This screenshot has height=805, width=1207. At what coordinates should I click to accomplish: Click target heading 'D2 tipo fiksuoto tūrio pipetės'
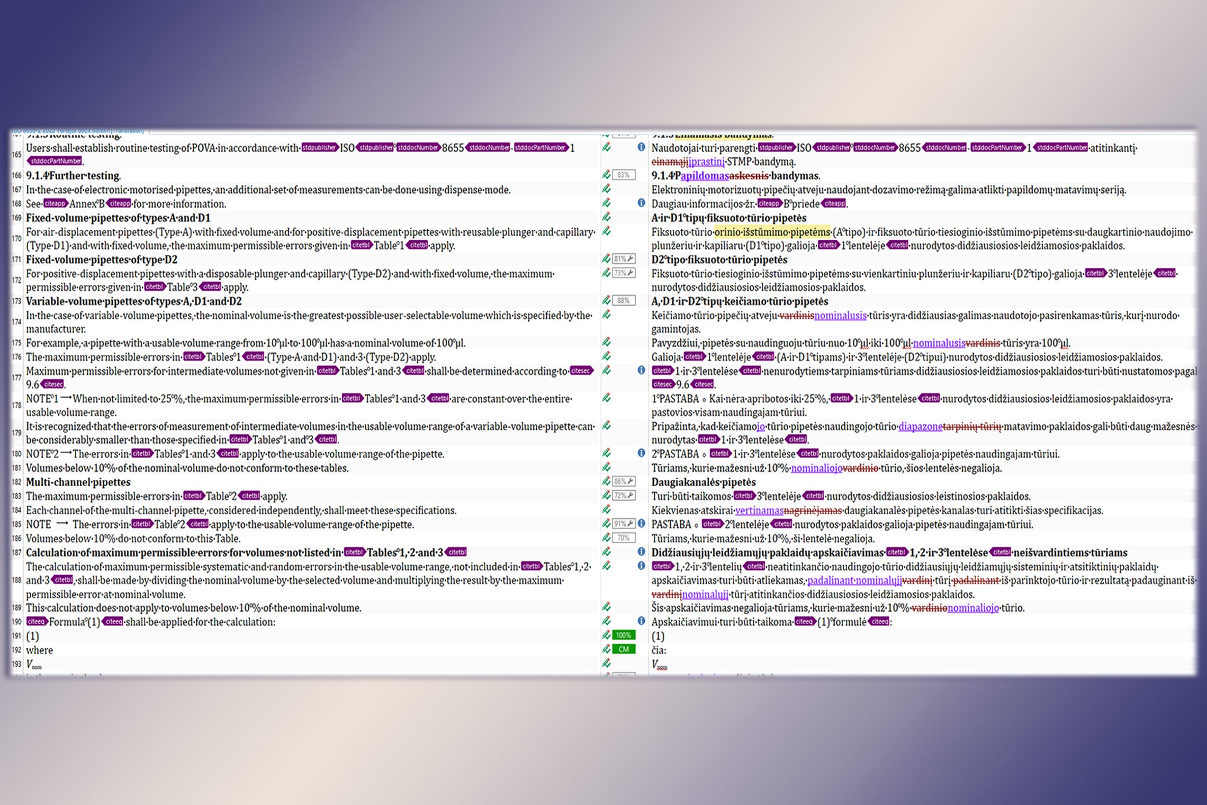coord(719,260)
